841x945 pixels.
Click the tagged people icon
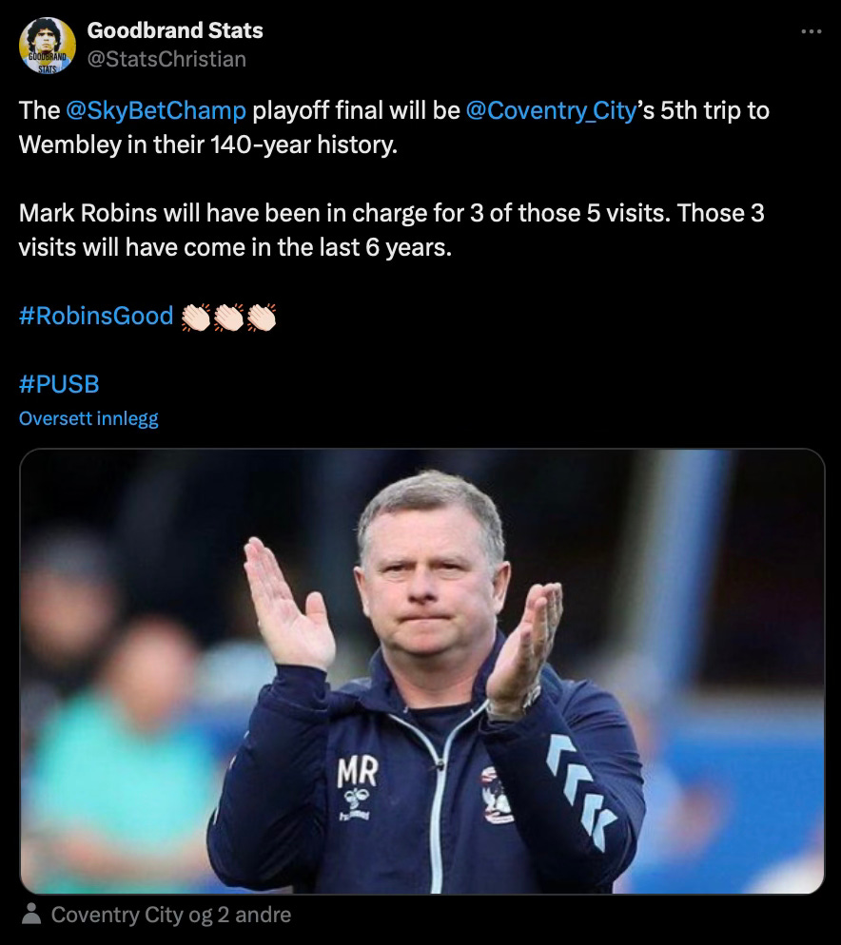click(31, 915)
